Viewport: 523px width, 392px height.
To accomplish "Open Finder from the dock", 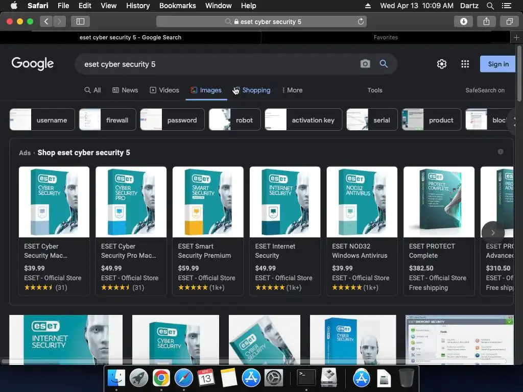I will click(x=116, y=378).
